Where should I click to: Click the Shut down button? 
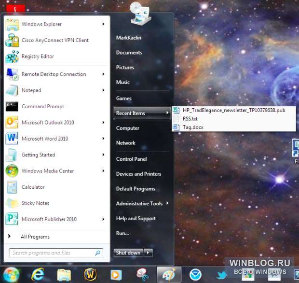pyautogui.click(x=128, y=253)
